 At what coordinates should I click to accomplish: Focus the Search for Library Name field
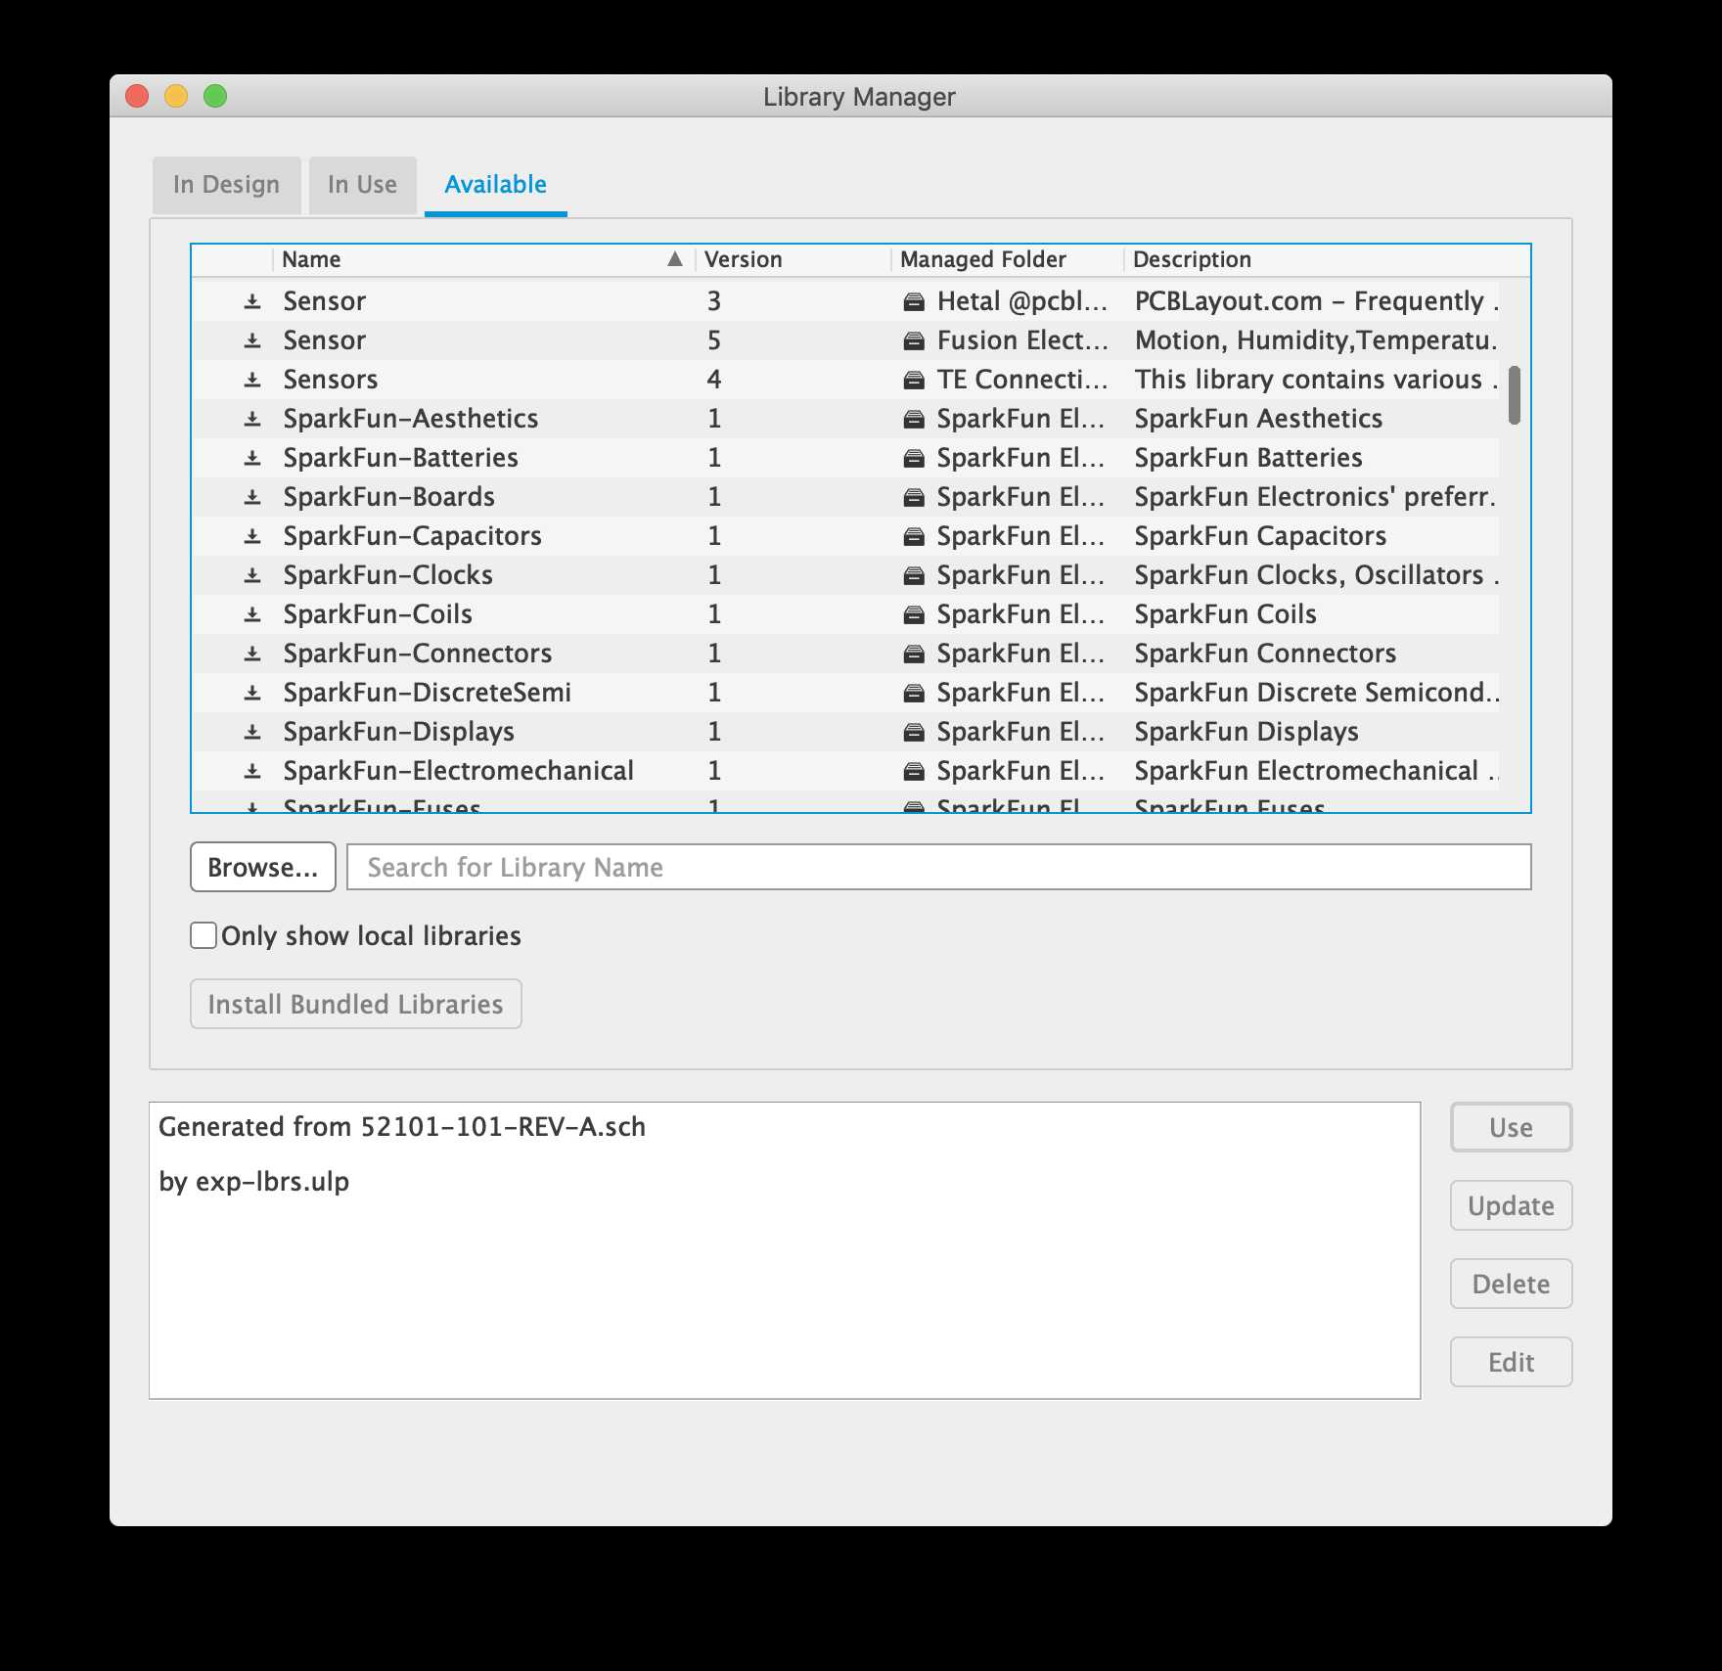[939, 867]
